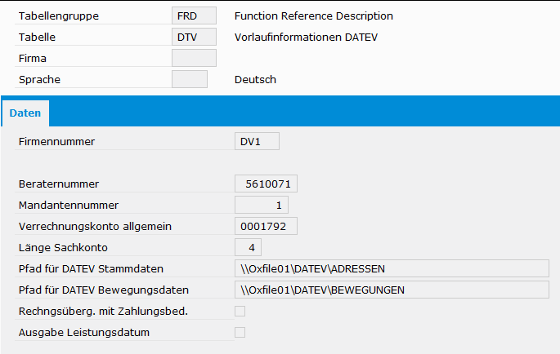Edit Pfad für DATEV Stammdaten field

pos(392,268)
